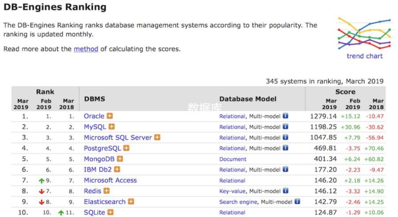Click the Relational model link in MySQL's row
Image resolution: width=398 pixels, height=217 pixels.
[232, 127]
